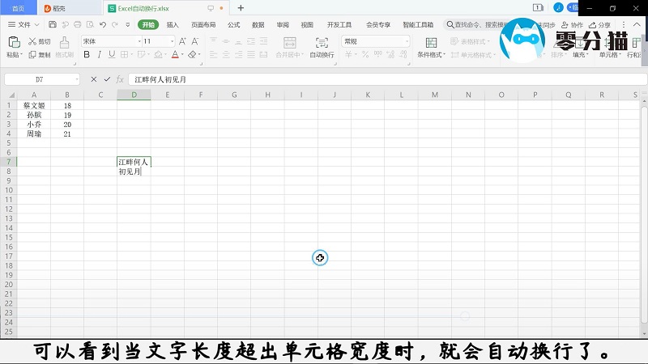
Task: Click the Paste clipboard icon
Action: tap(14, 42)
